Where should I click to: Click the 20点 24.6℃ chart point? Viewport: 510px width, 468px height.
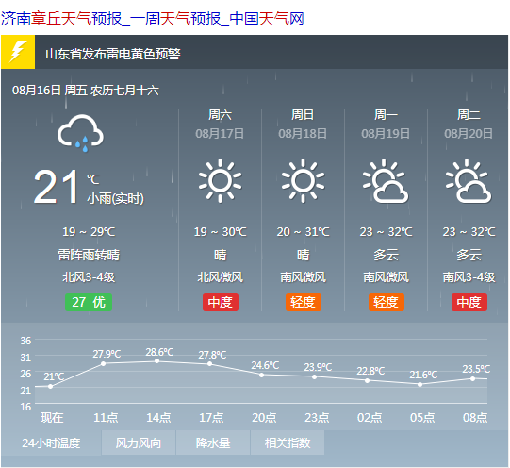pos(262,375)
